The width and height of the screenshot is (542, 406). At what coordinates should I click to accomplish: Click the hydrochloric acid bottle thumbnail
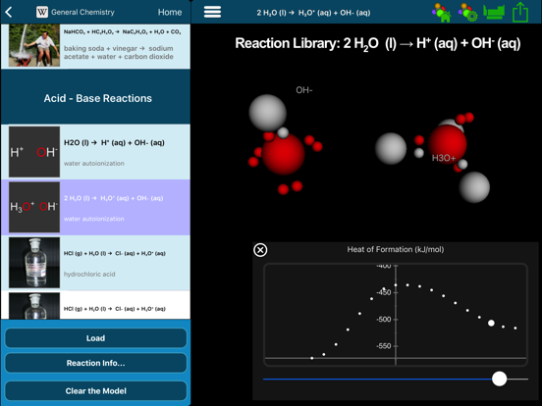(34, 263)
